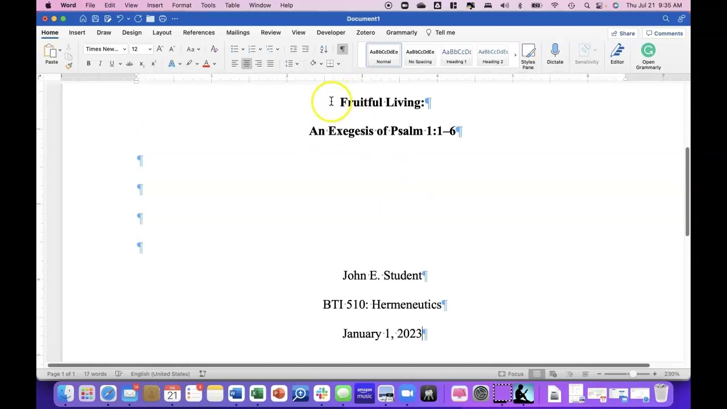Screen dimensions: 727x409
Task: Open the Layout ribbon tab
Action: pyautogui.click(x=162, y=32)
